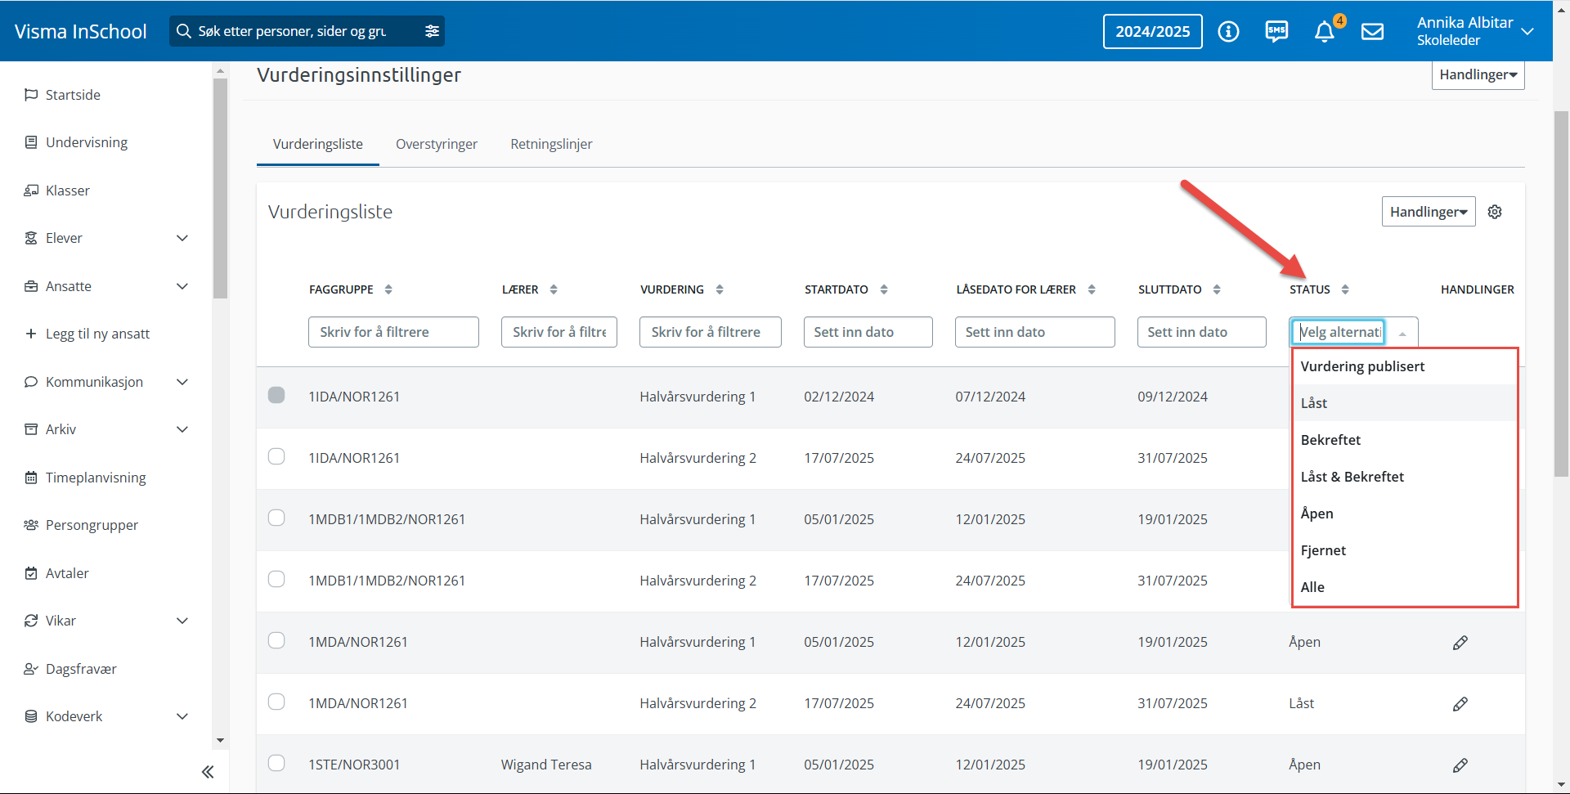Viewport: 1570px width, 794px height.
Task: Check the 1STE/NOR3001 row checkbox
Action: 276,763
